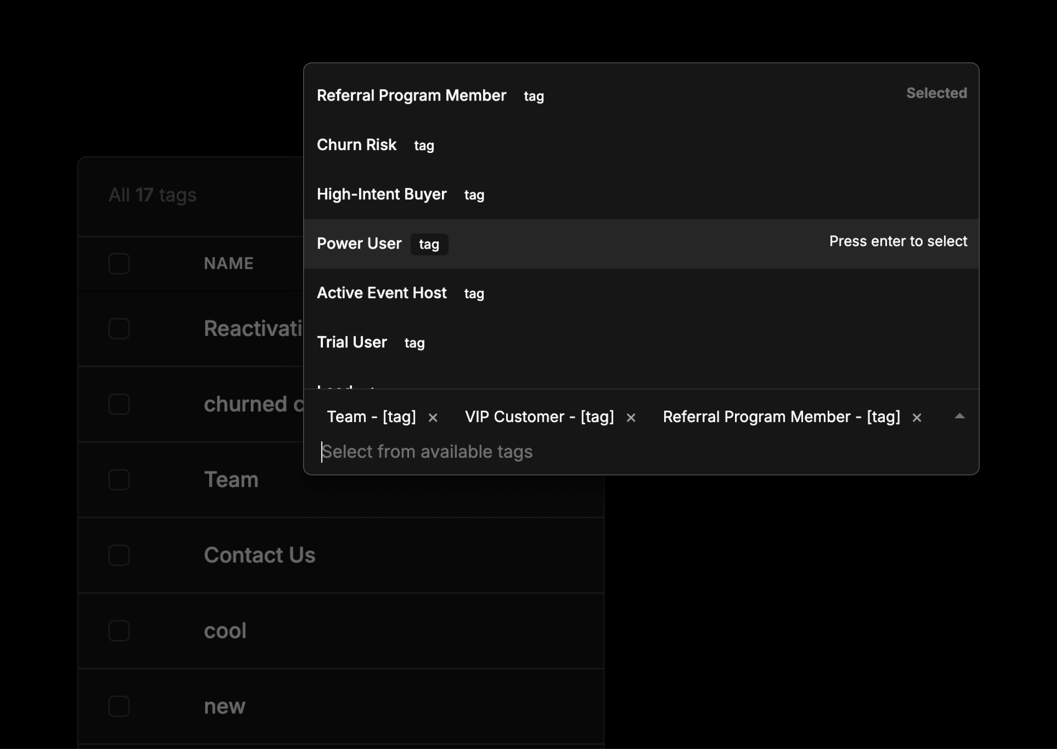Check the Contact Us row checkbox
Viewport: 1057px width, 749px height.
click(x=119, y=555)
